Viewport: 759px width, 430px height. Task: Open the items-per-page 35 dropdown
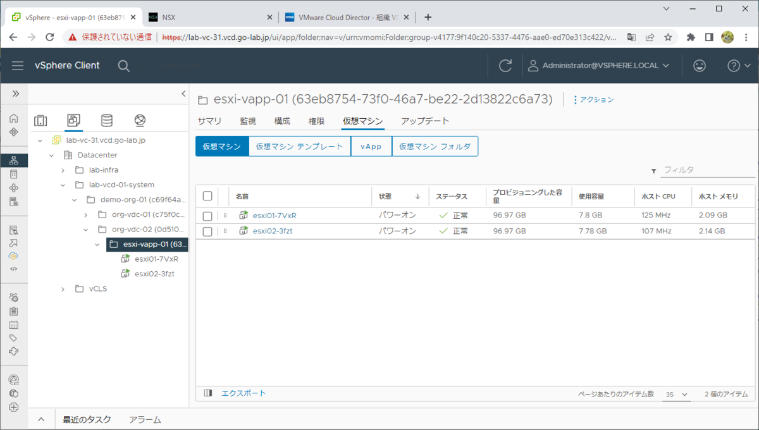pyautogui.click(x=676, y=394)
